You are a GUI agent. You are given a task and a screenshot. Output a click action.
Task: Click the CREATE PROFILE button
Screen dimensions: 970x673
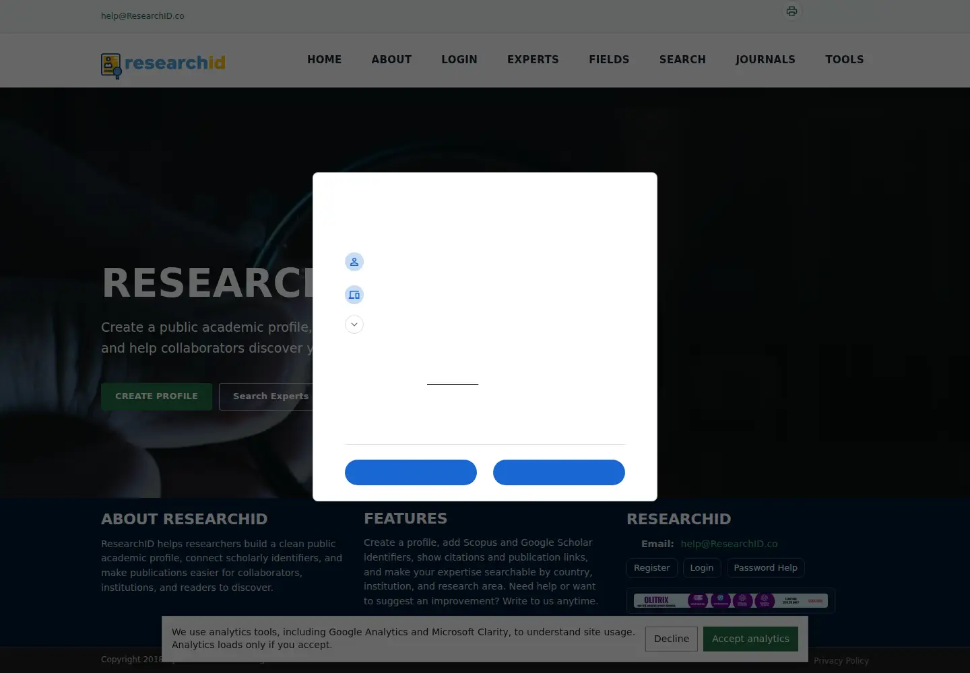156,396
